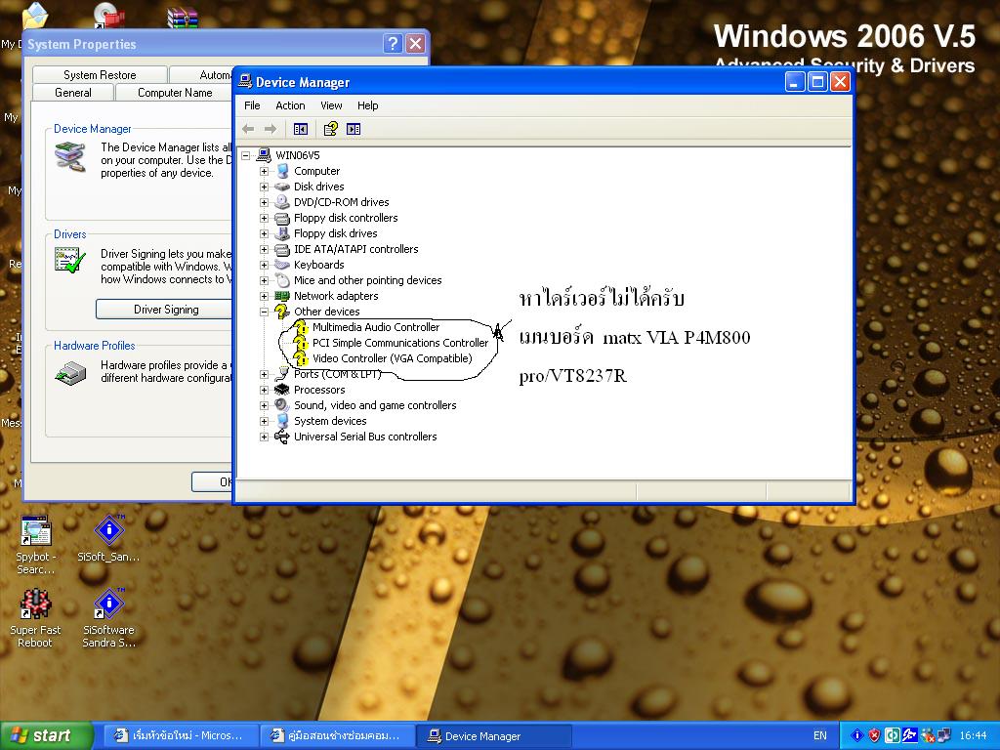Switch to the Computer Name tab
The width and height of the screenshot is (1000, 750).
pos(175,93)
